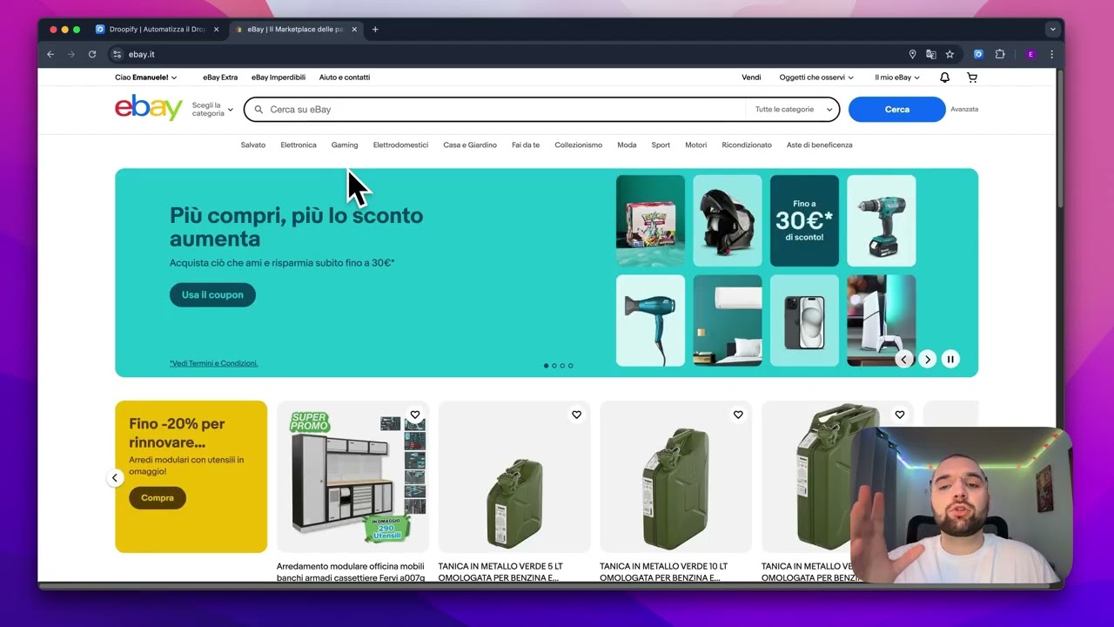Click the blue Cerca button

coord(896,109)
